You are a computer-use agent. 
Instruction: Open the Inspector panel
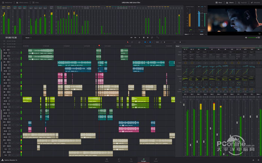[x=243, y=2]
